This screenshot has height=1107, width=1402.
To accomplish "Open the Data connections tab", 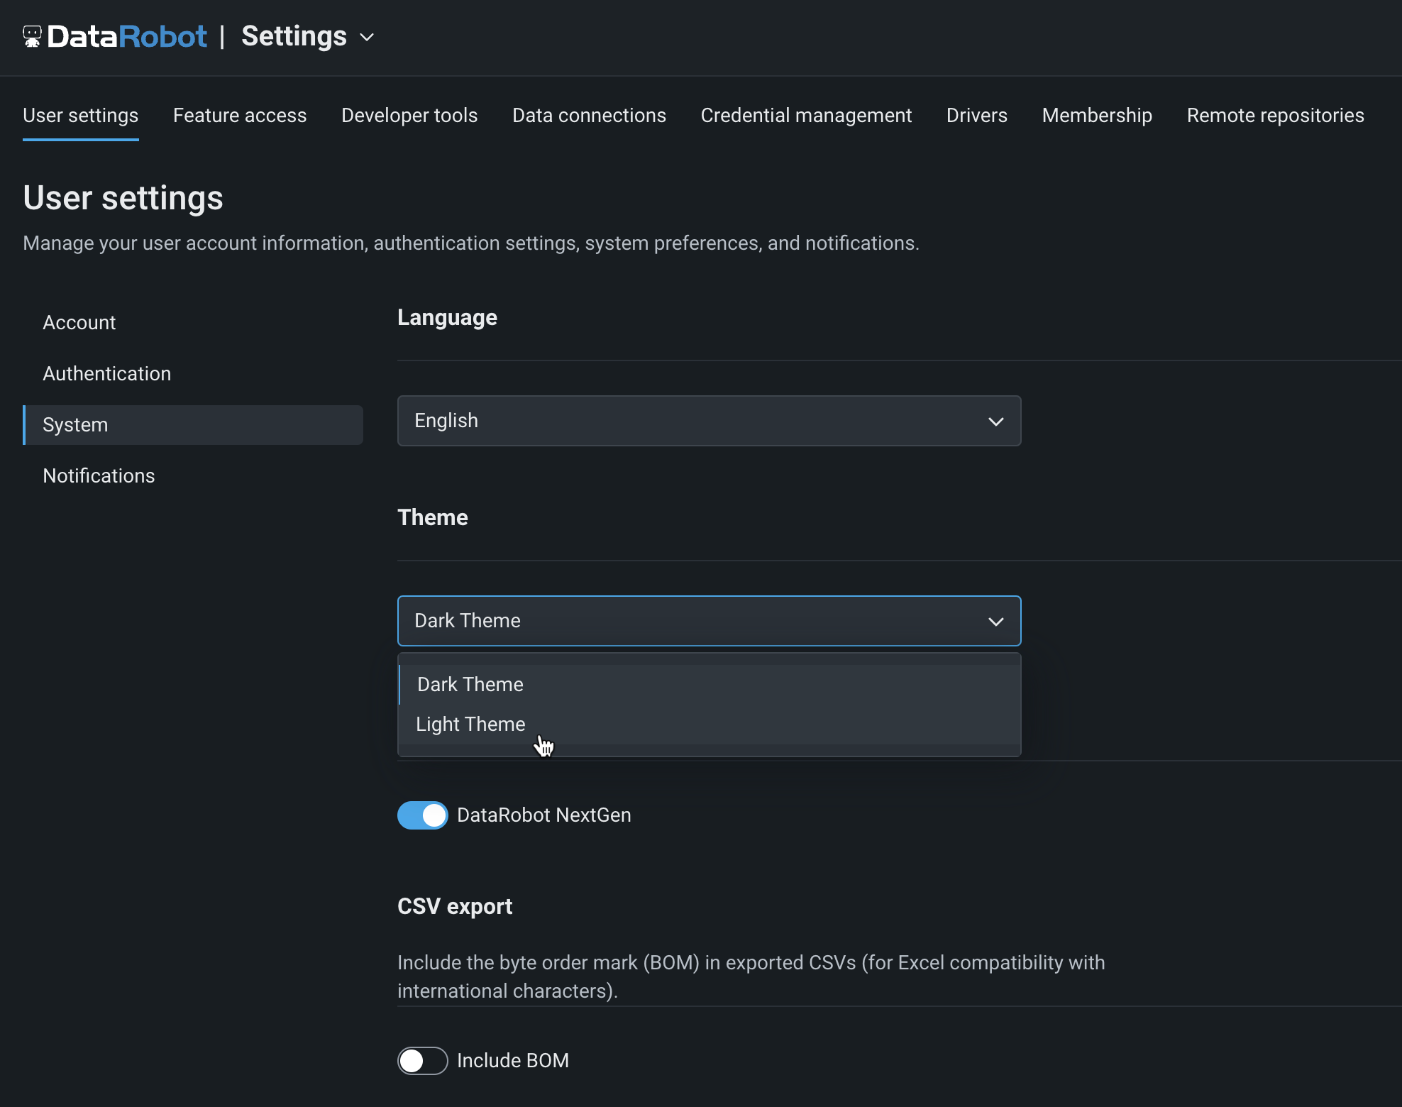I will pos(589,115).
